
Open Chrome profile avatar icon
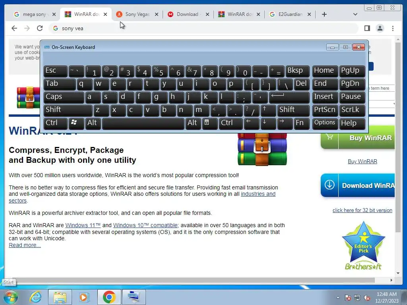tap(380, 28)
